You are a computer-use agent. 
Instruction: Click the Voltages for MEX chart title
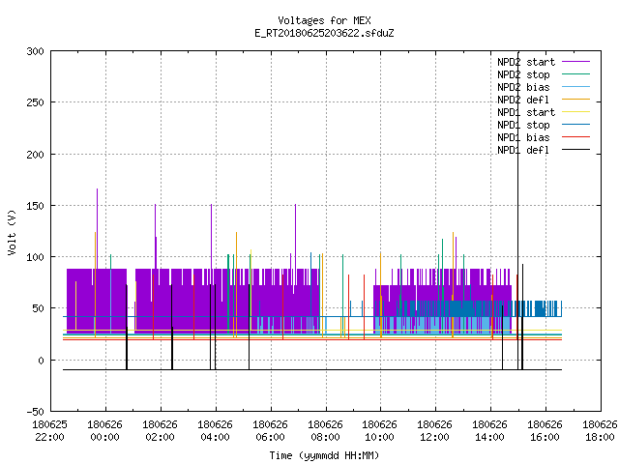pyautogui.click(x=324, y=20)
